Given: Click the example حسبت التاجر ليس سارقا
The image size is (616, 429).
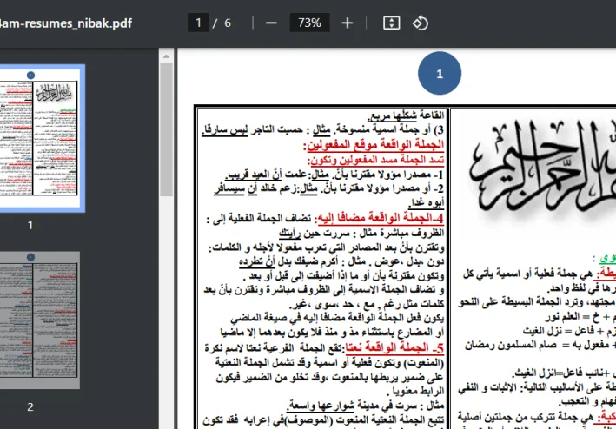Looking at the screenshot, I should 252,130.
